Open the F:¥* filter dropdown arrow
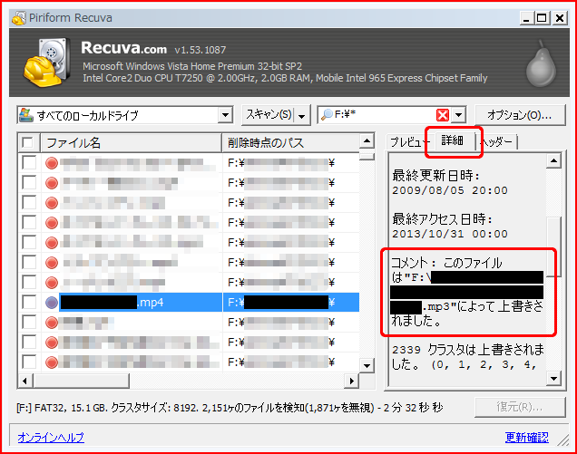Image resolution: width=577 pixels, height=454 pixels. (458, 115)
